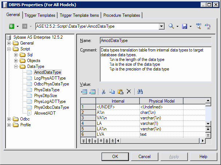The height and width of the screenshot is (165, 221).
Task: Expand the General folder in tree
Action: point(9,43)
